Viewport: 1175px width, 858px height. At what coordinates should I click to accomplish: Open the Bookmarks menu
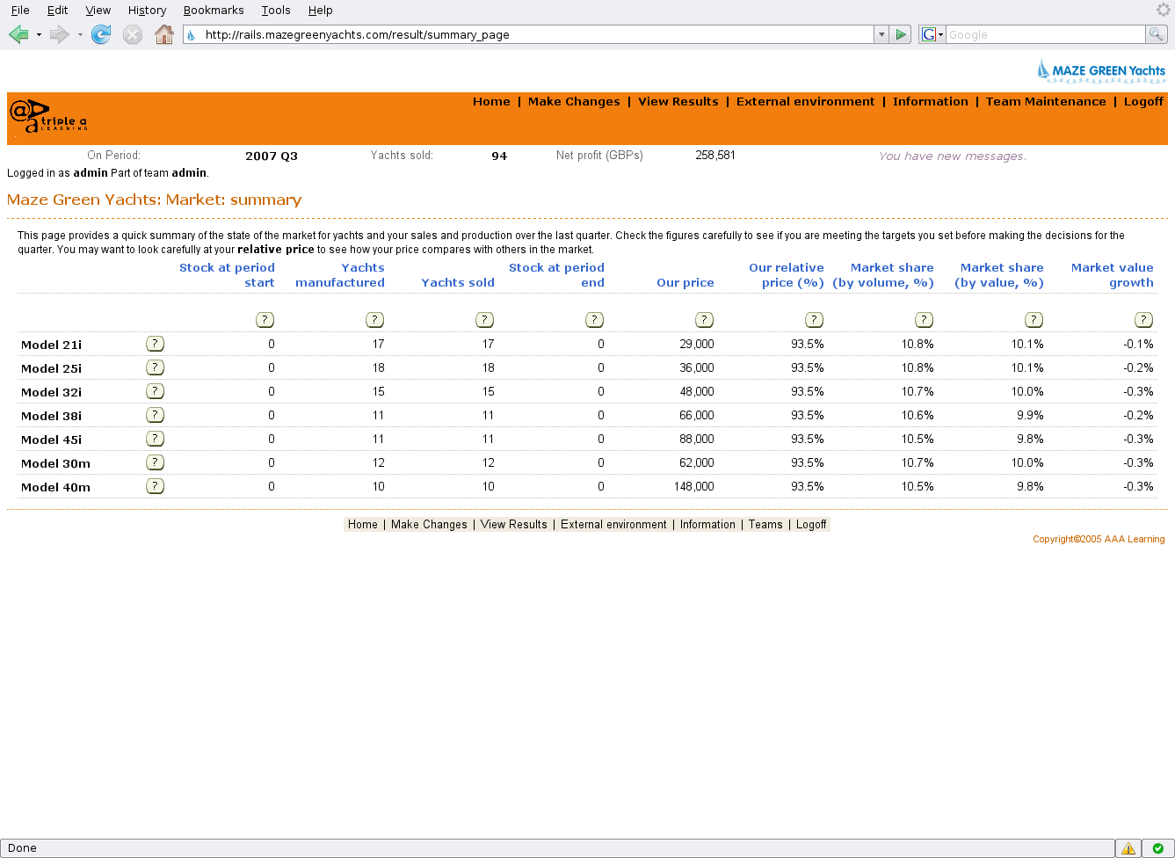click(214, 10)
